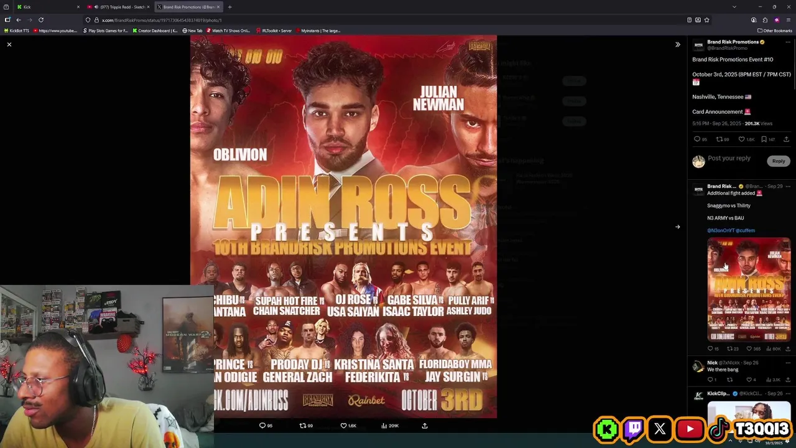This screenshot has height=448, width=796.
Task: Repost icon below the main photo
Action: point(303,426)
